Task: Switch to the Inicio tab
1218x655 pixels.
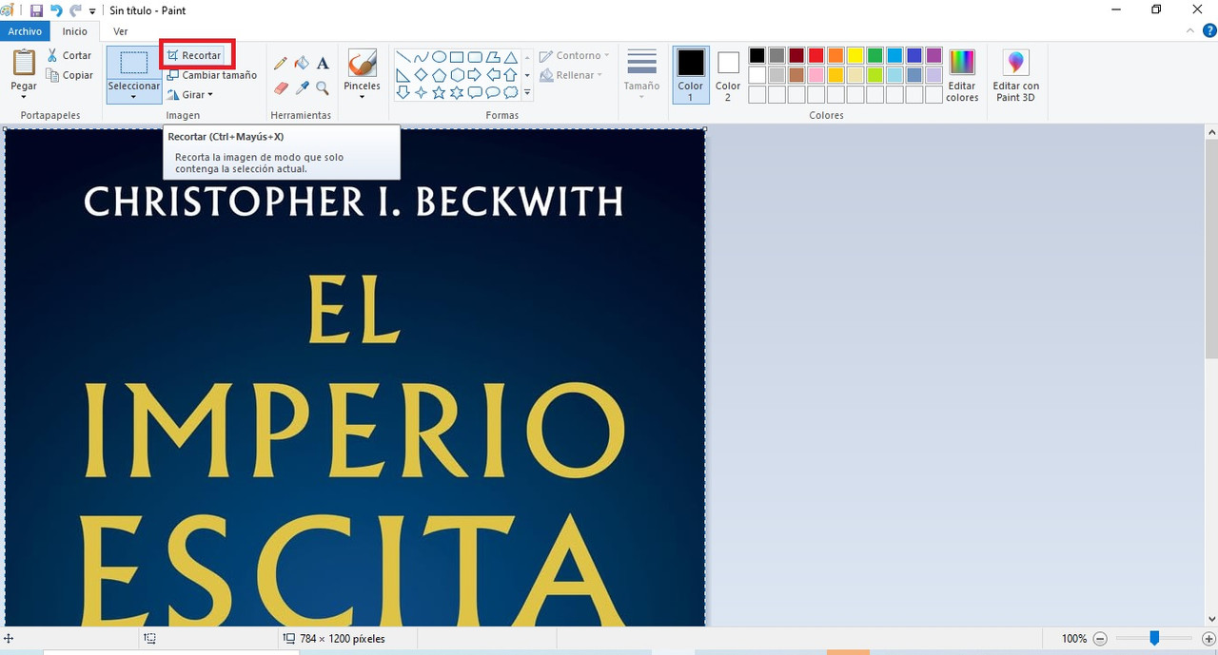Action: [75, 31]
